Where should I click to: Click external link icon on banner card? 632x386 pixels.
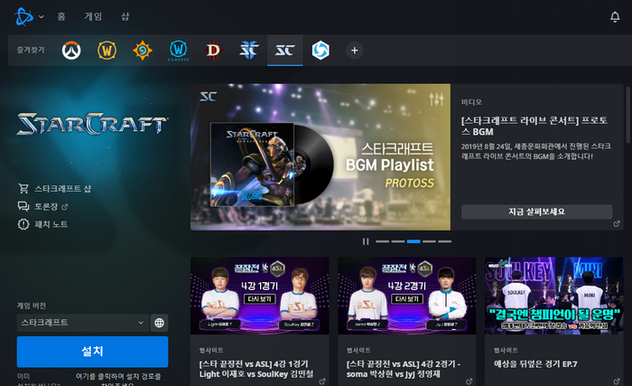click(x=617, y=223)
